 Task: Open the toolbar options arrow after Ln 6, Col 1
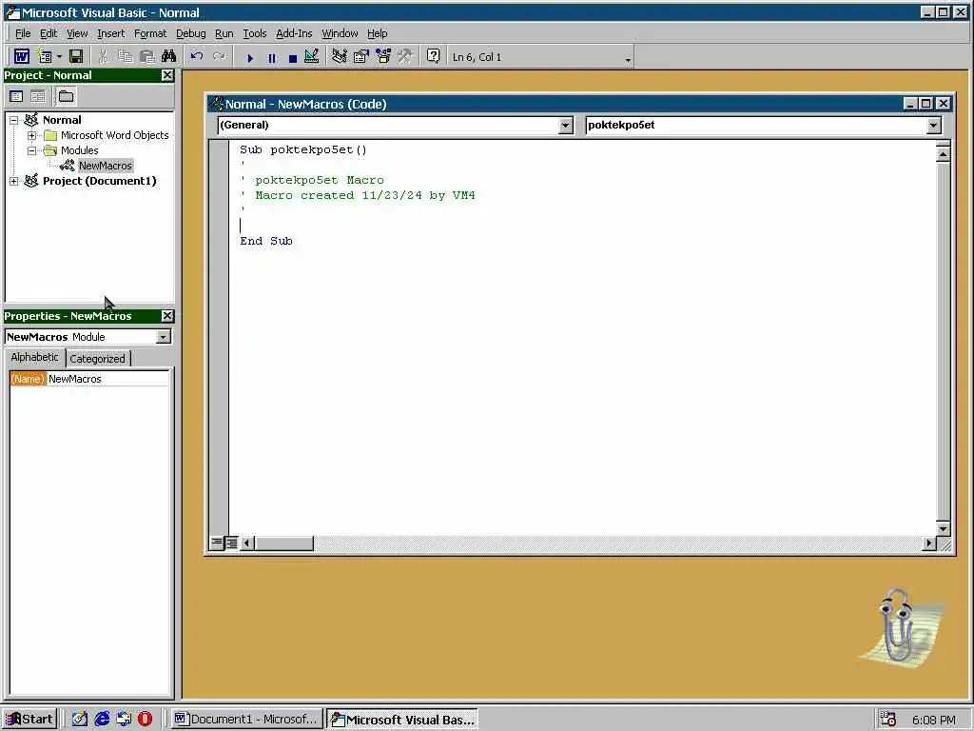[x=628, y=60]
